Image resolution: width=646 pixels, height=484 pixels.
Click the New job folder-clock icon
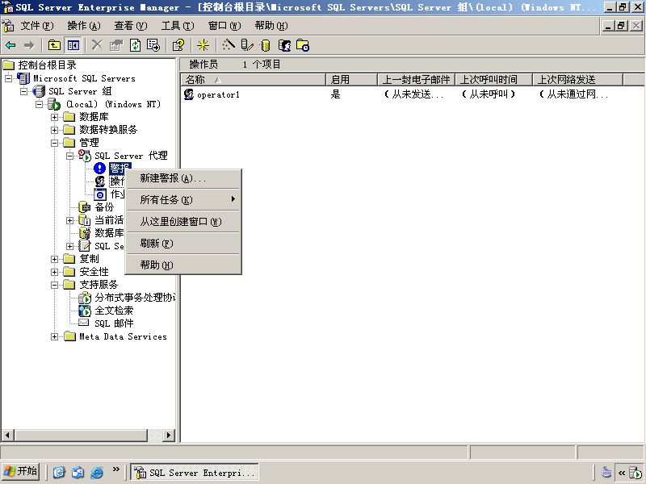[304, 45]
